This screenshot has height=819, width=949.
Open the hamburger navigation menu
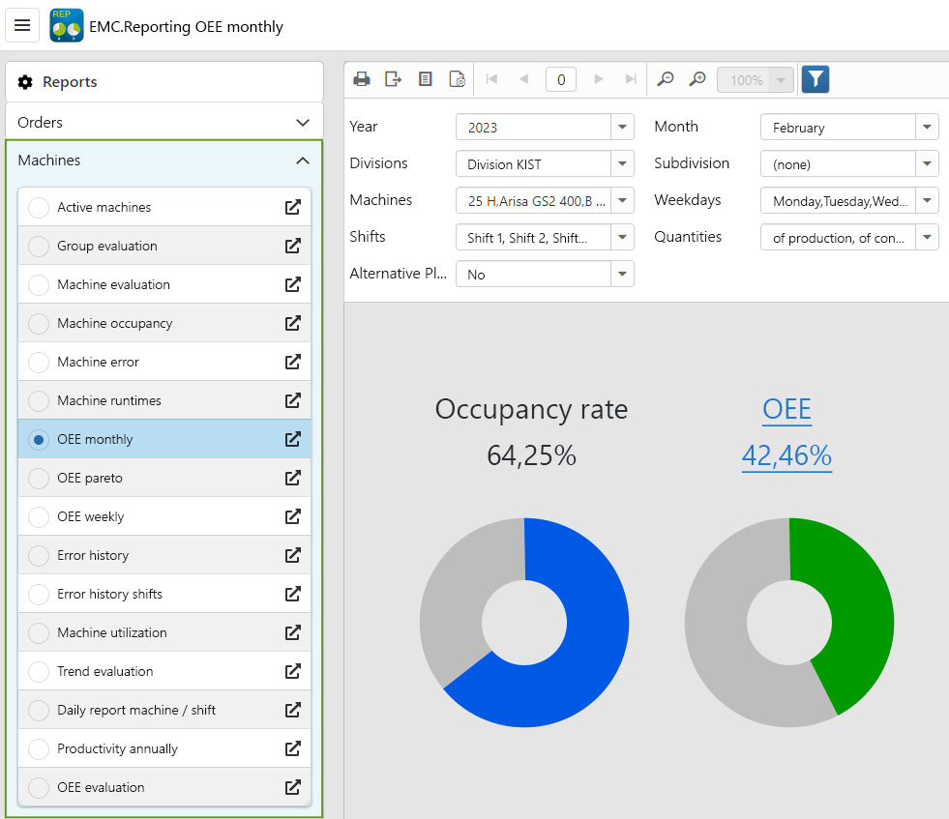tap(22, 25)
